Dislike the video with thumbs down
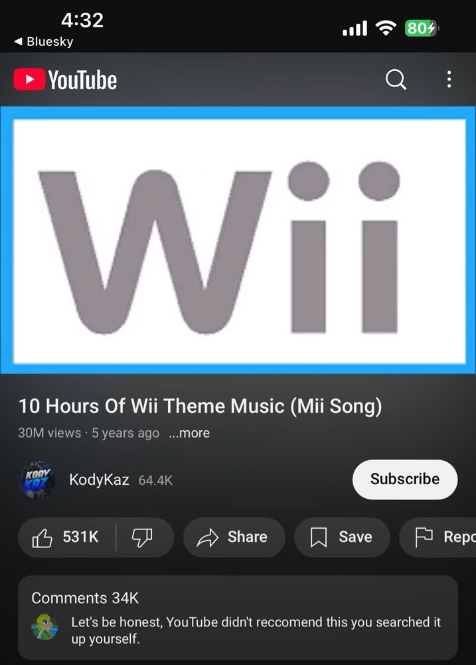 [142, 537]
